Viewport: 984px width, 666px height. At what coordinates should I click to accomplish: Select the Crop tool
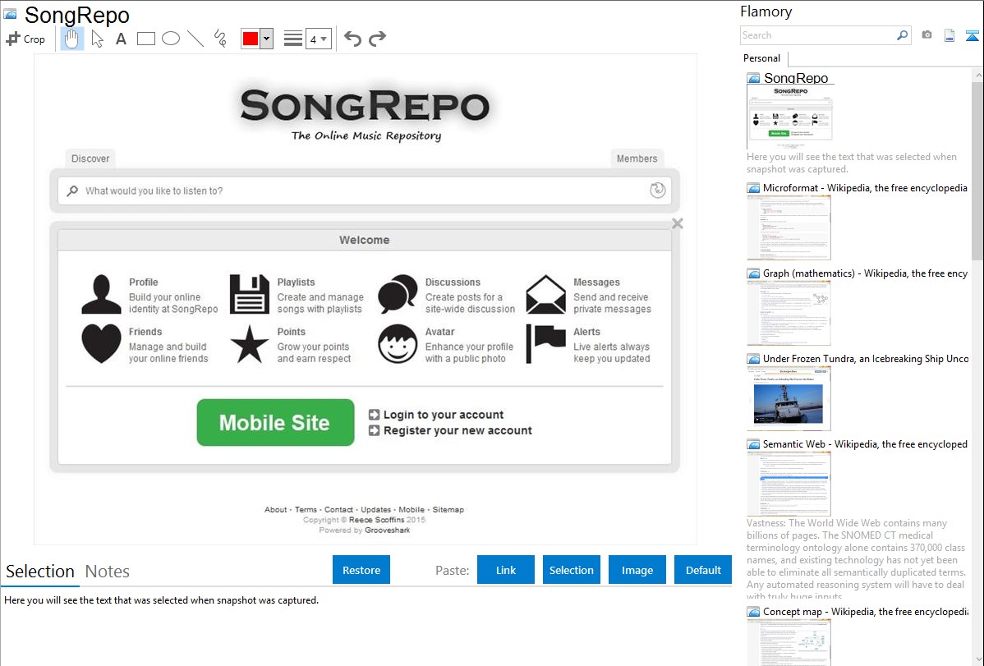click(25, 39)
